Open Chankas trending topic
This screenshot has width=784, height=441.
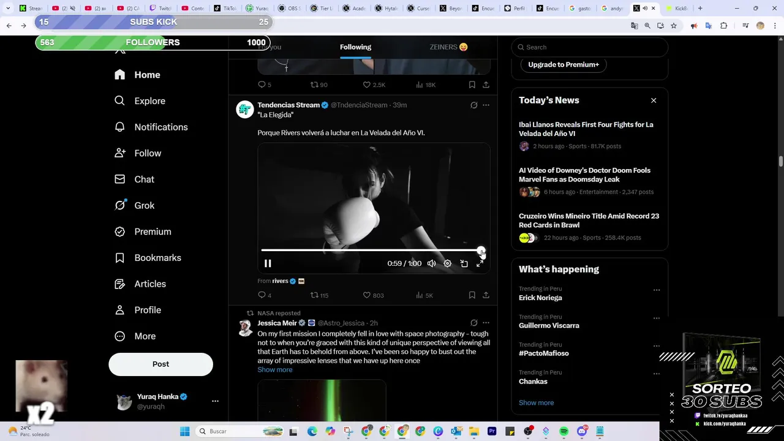[533, 382]
